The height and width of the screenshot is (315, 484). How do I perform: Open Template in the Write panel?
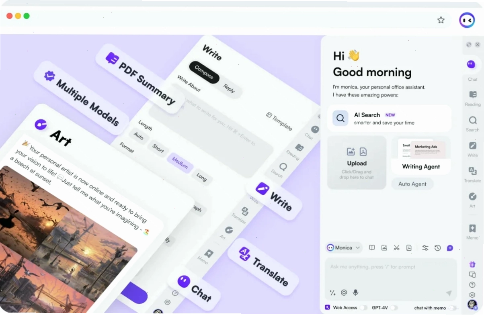coord(279,121)
